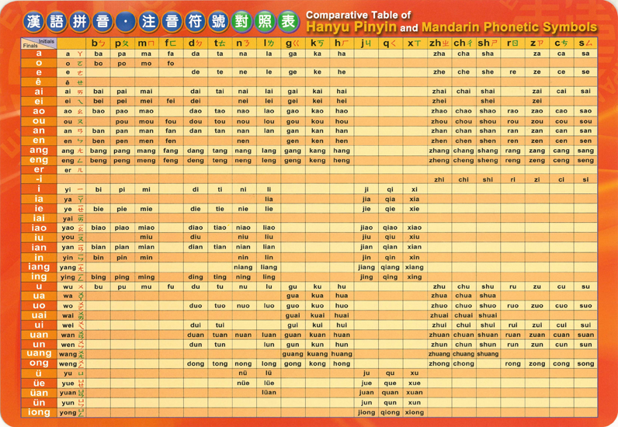Click the orange "-i" finals row header
Viewport: 618px width, 427px height.
39,179
